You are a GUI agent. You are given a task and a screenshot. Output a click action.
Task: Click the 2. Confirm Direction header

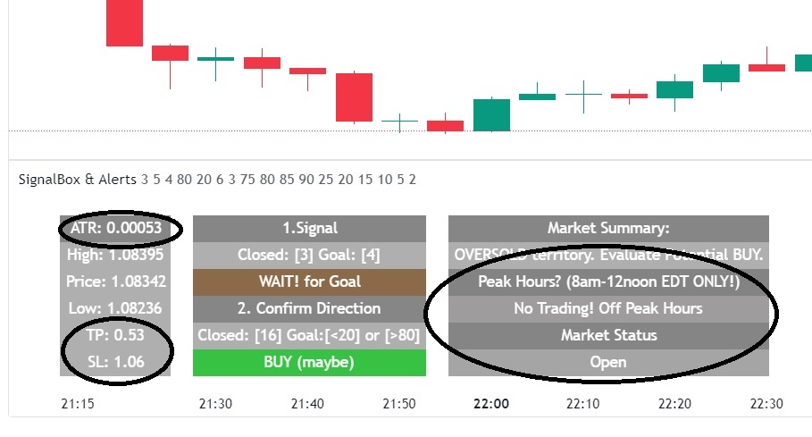(309, 308)
